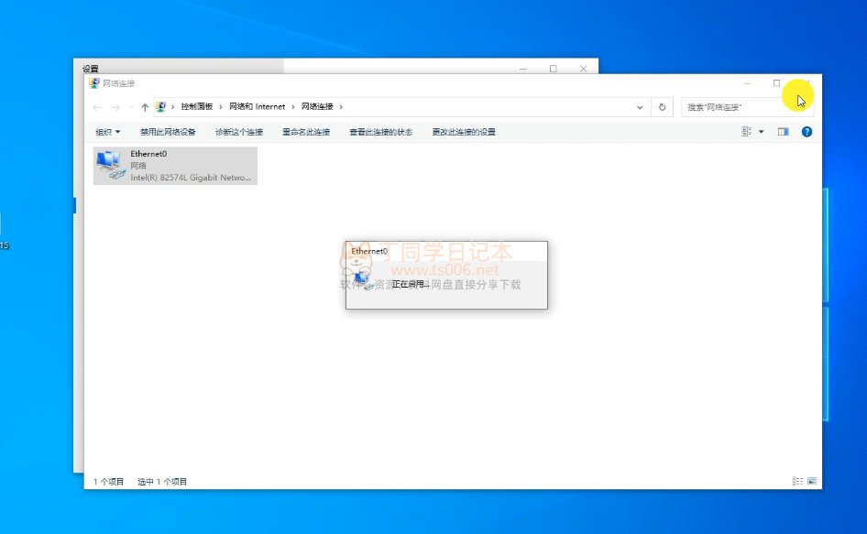Screen dimensions: 867x534
Task: Select the Ethernet0 network adapter icon
Action: coord(111,165)
